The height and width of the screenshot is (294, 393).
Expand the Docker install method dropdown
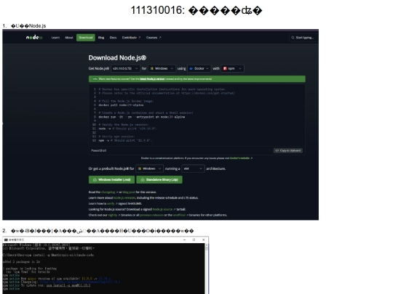click(199, 68)
